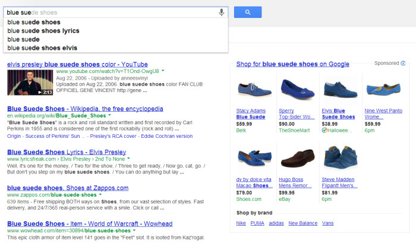Open Nine West Panto product link
This screenshot has height=243, width=416.
(x=383, y=114)
